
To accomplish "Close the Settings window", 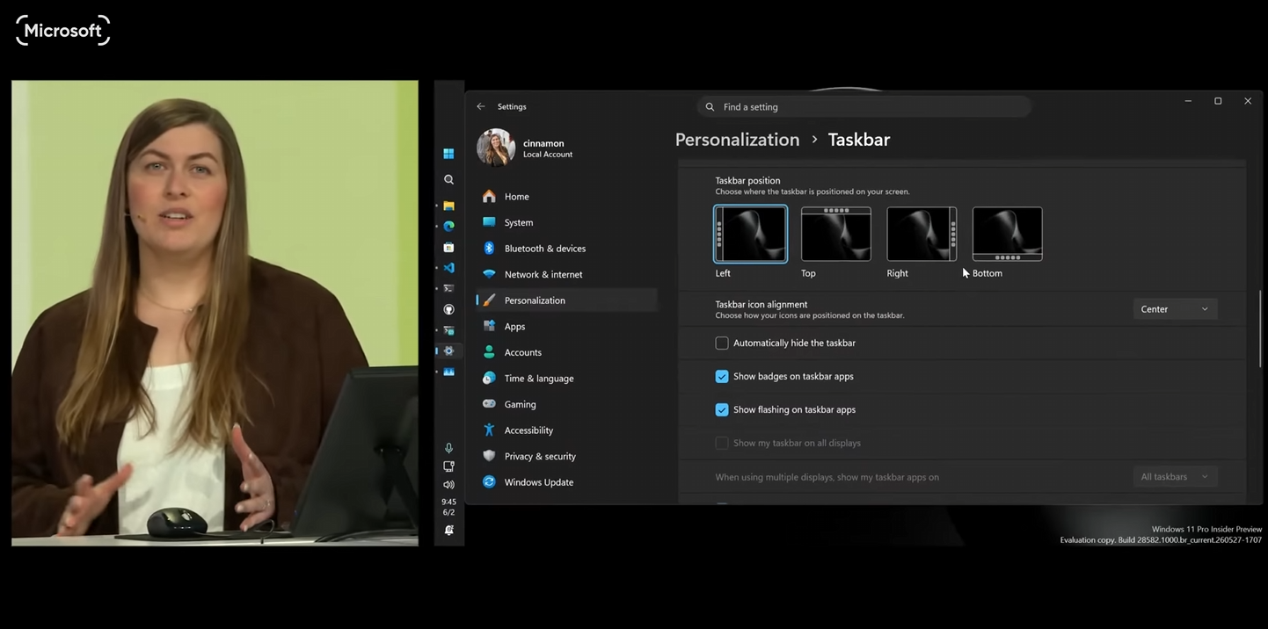I will [x=1248, y=101].
